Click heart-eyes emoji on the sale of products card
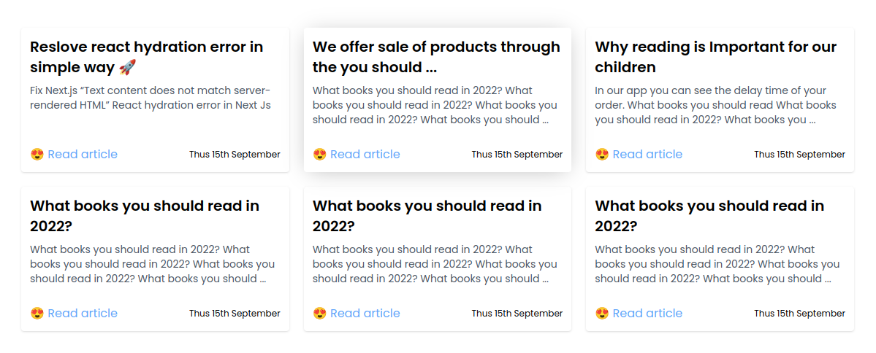Screen dimensions: 876x353 319,154
